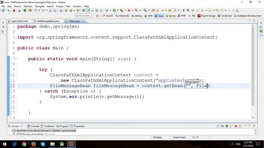Open Skype from taskbar
Image resolution: width=264 pixels, height=148 pixels.
(43, 144)
